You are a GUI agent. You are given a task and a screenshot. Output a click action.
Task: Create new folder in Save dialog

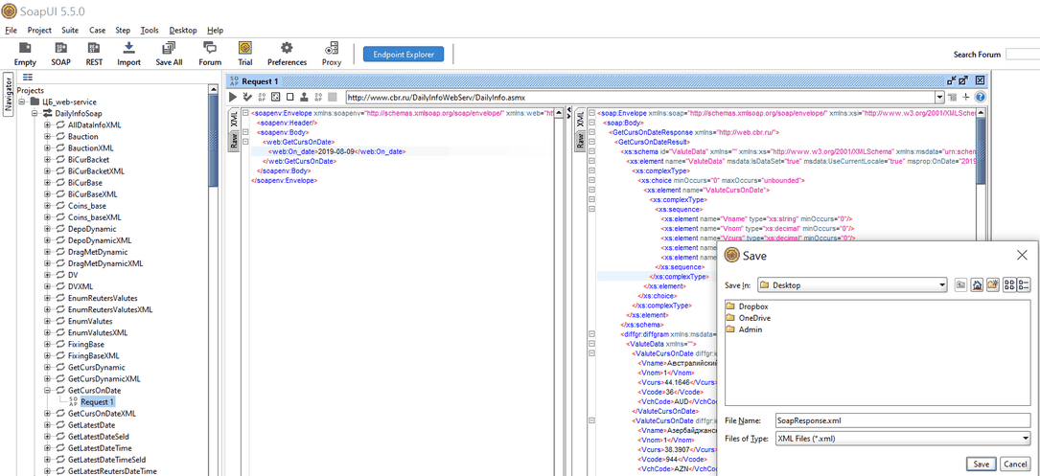pyautogui.click(x=993, y=285)
